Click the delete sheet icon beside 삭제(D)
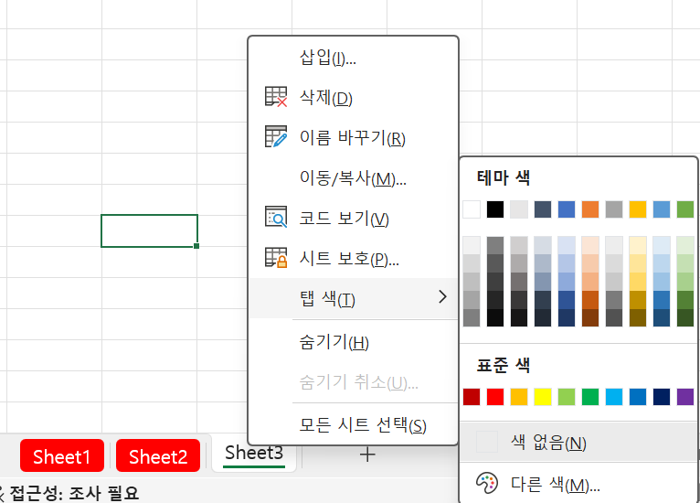This screenshot has height=503, width=700. (276, 97)
